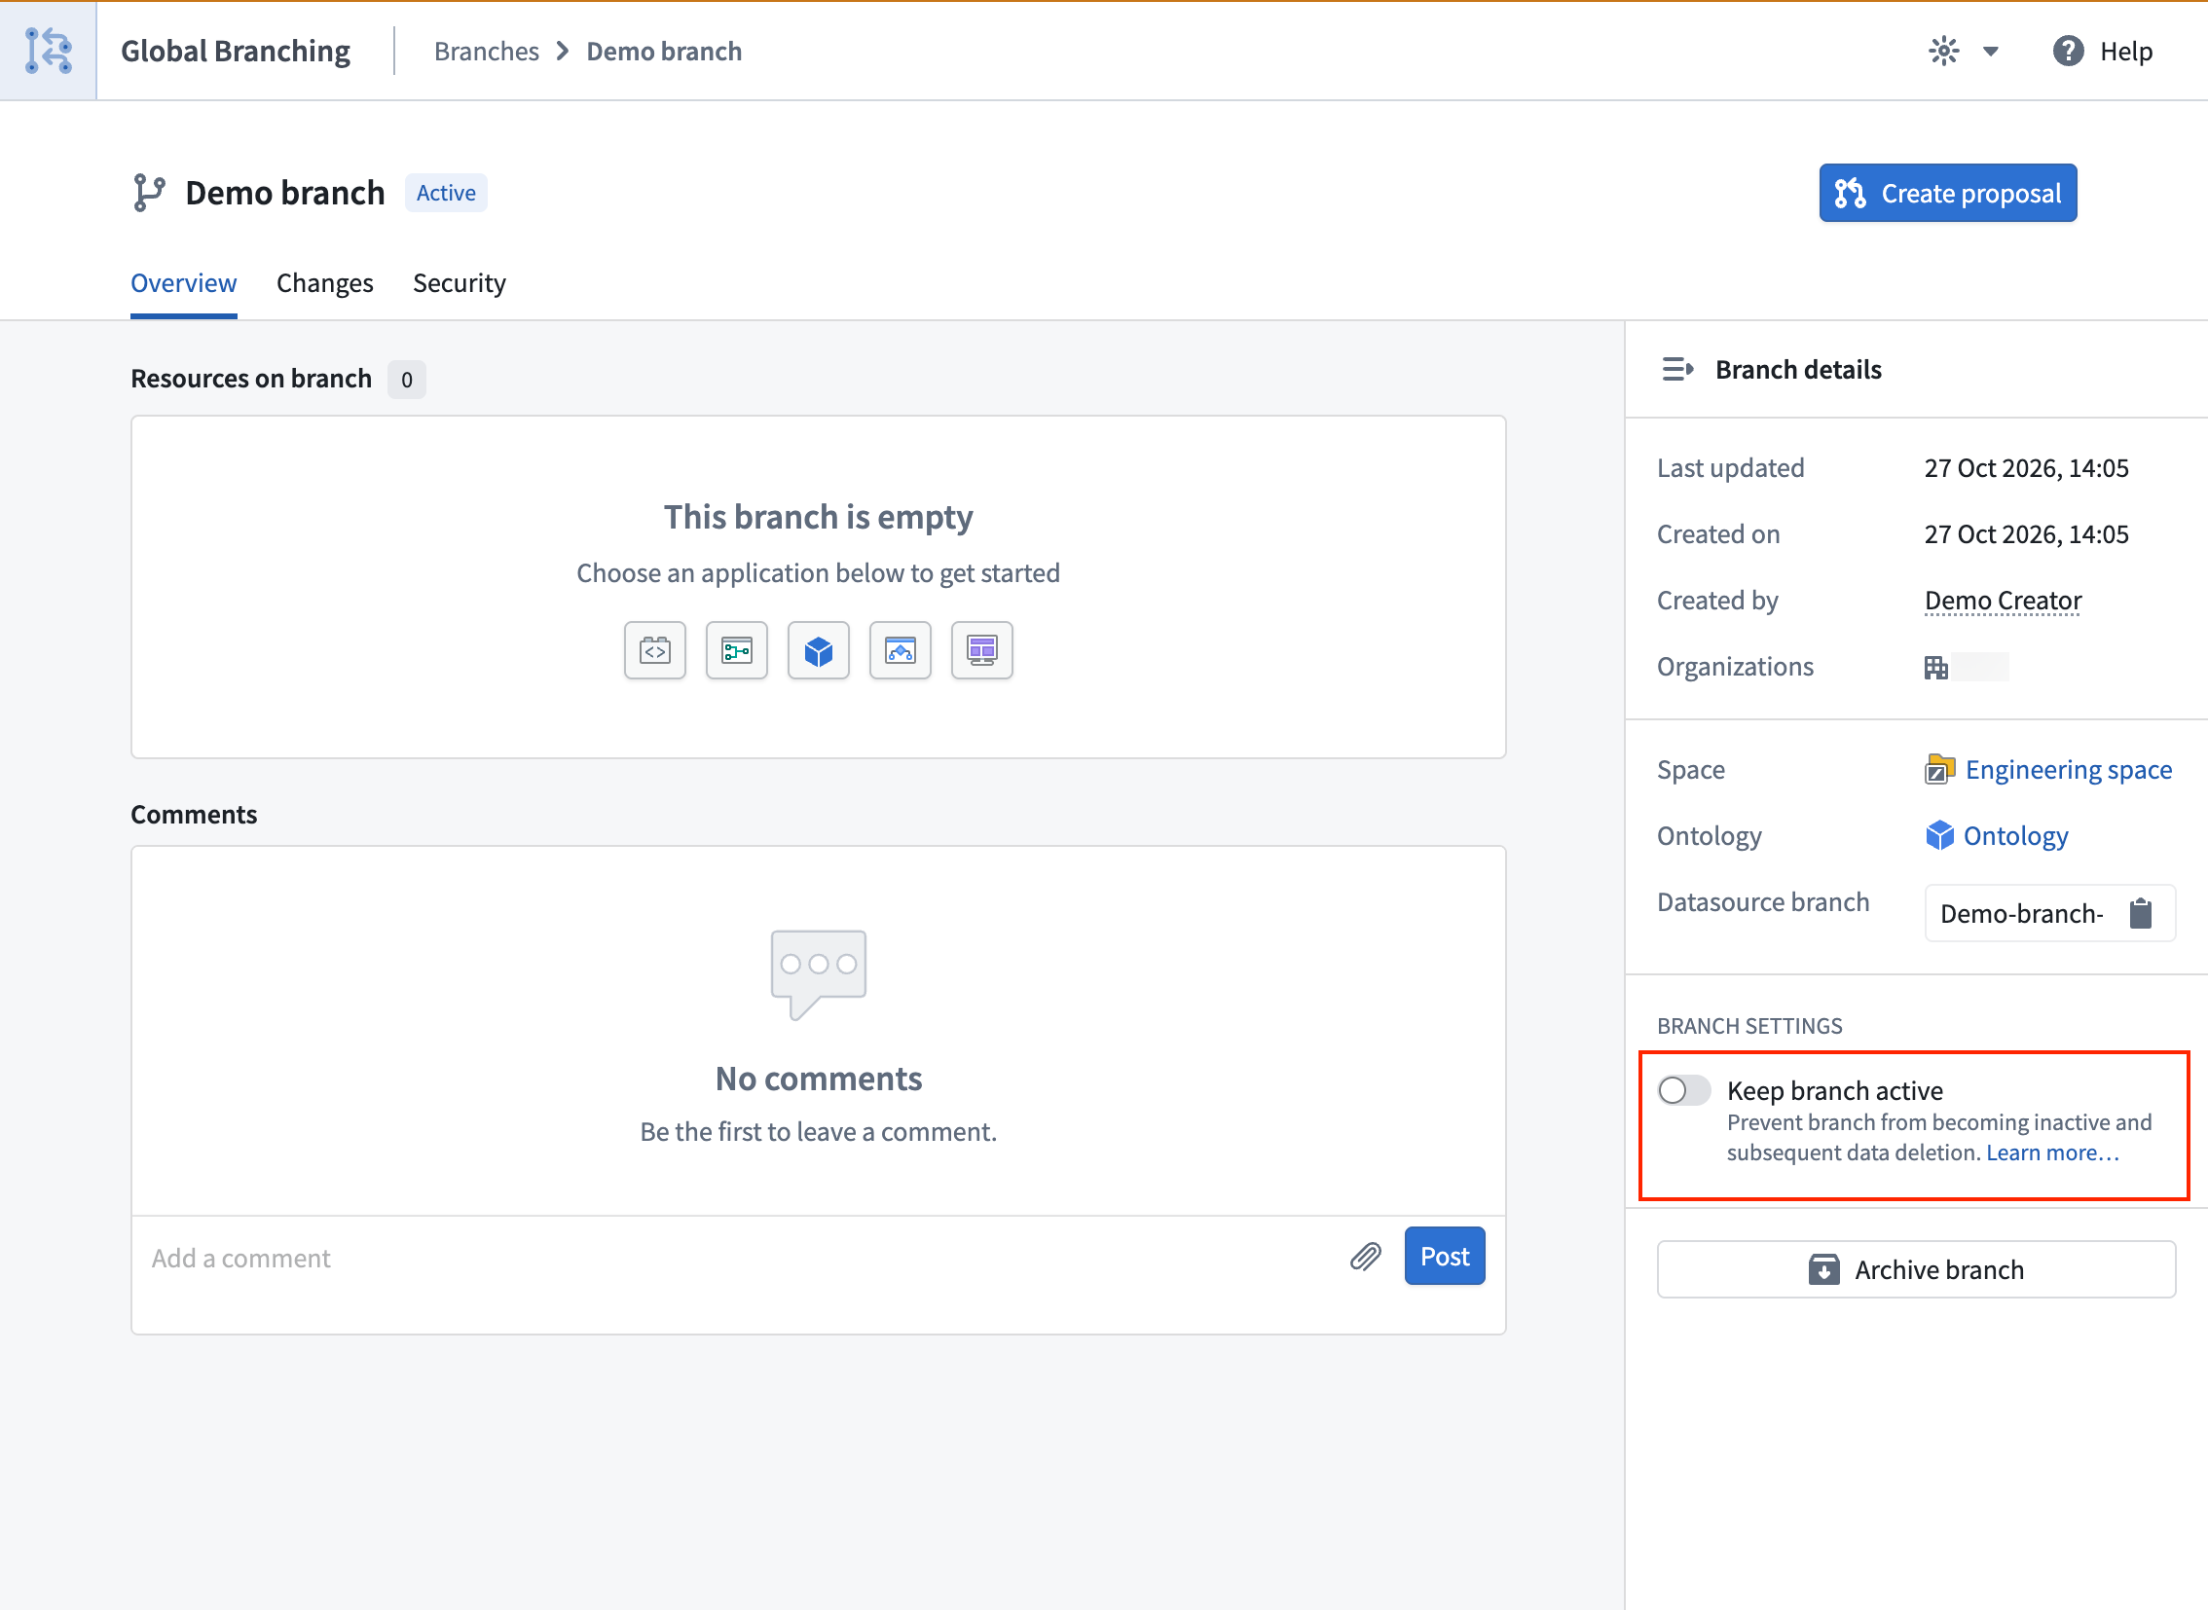Click the Active status badge

pyautogui.click(x=446, y=193)
